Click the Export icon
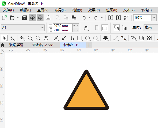The image size is (158, 128). point(119,18)
